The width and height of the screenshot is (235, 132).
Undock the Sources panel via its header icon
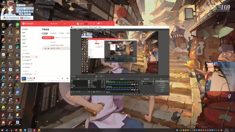pos(104,79)
